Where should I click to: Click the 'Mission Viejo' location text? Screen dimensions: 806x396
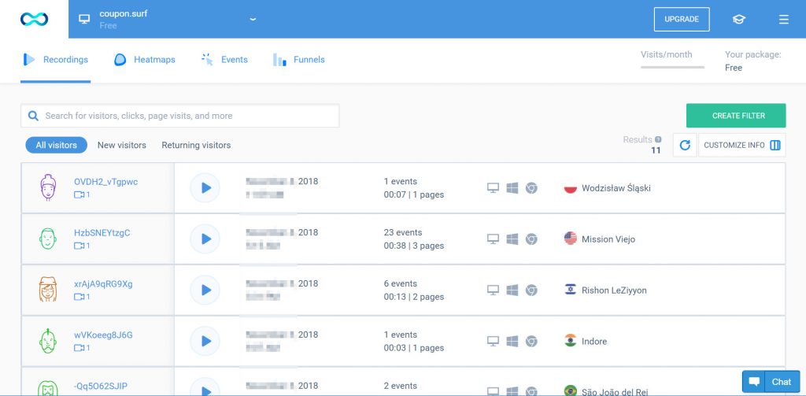[x=608, y=239]
